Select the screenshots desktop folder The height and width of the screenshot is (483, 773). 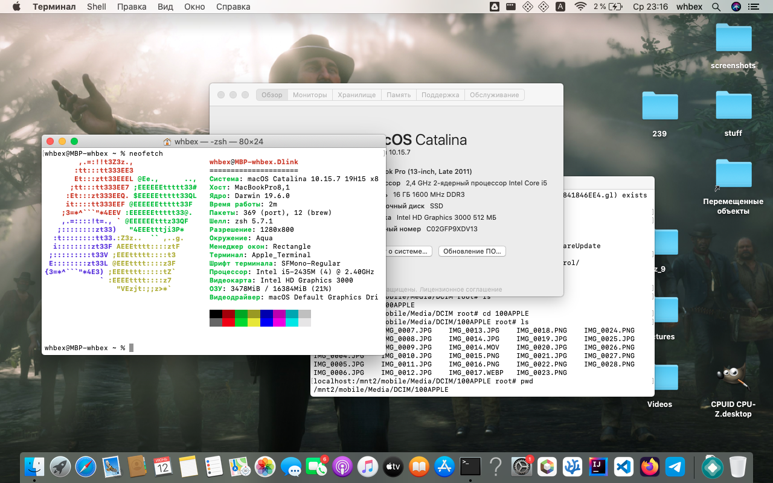pos(733,46)
